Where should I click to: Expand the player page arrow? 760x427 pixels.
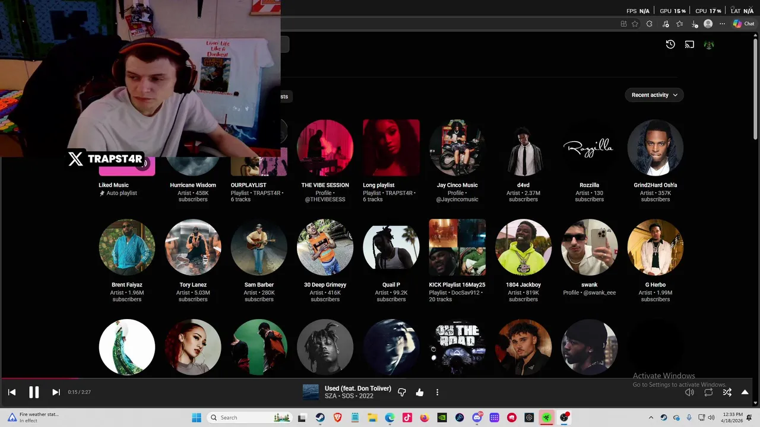[x=745, y=392]
